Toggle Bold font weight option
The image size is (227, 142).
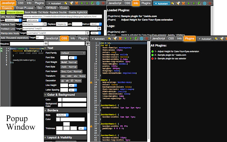(x=64, y=62)
